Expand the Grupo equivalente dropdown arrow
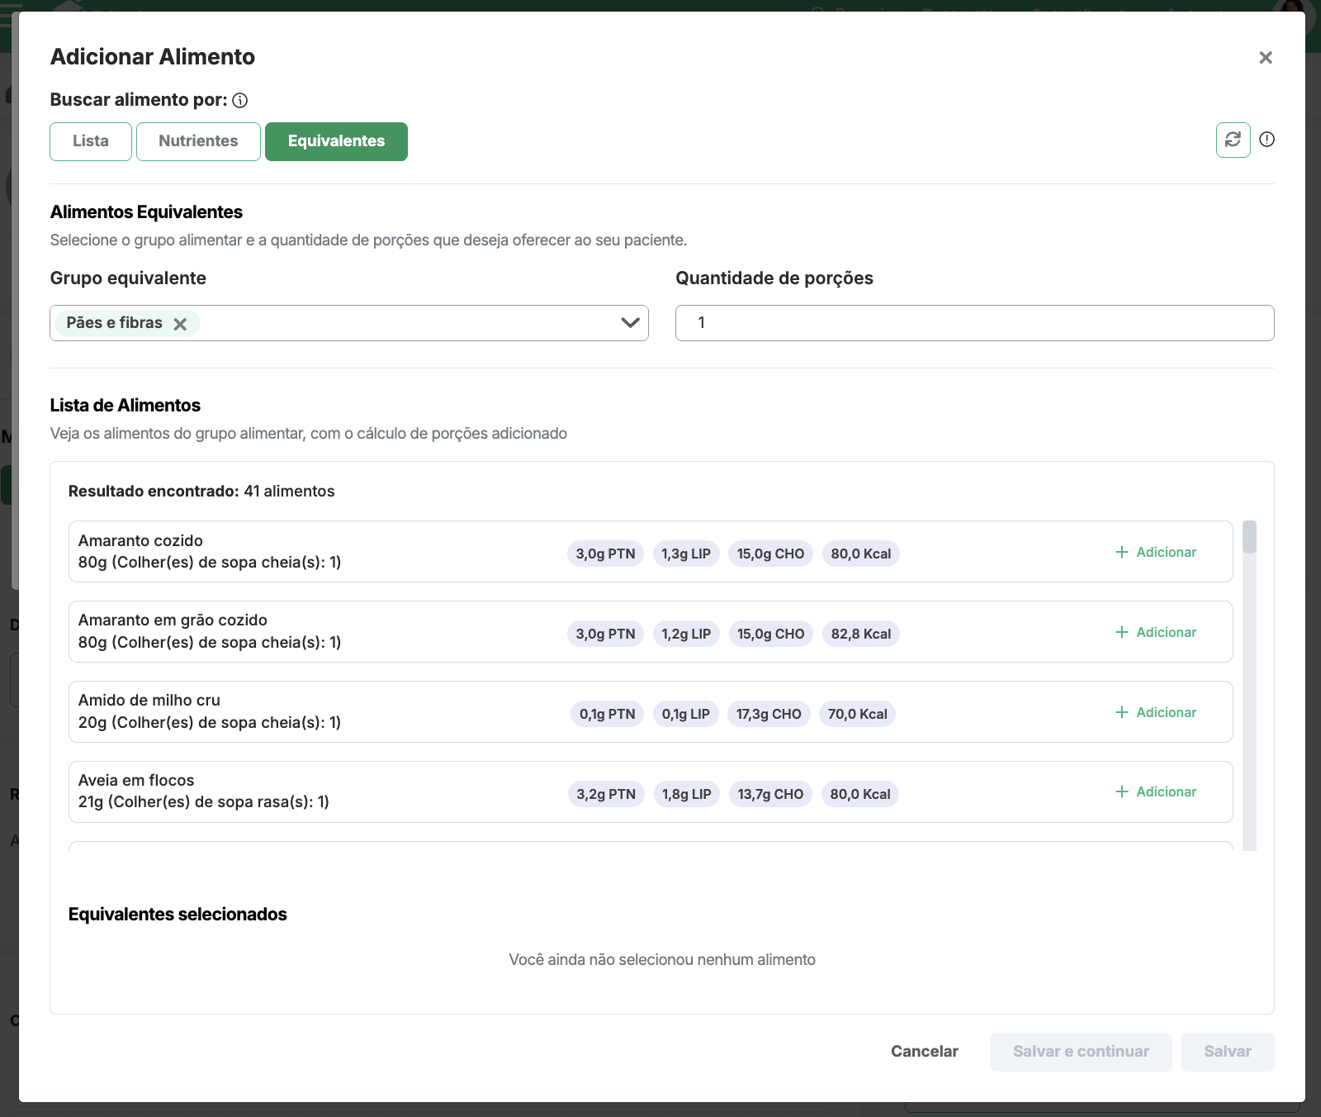Viewport: 1321px width, 1117px height. click(x=630, y=323)
